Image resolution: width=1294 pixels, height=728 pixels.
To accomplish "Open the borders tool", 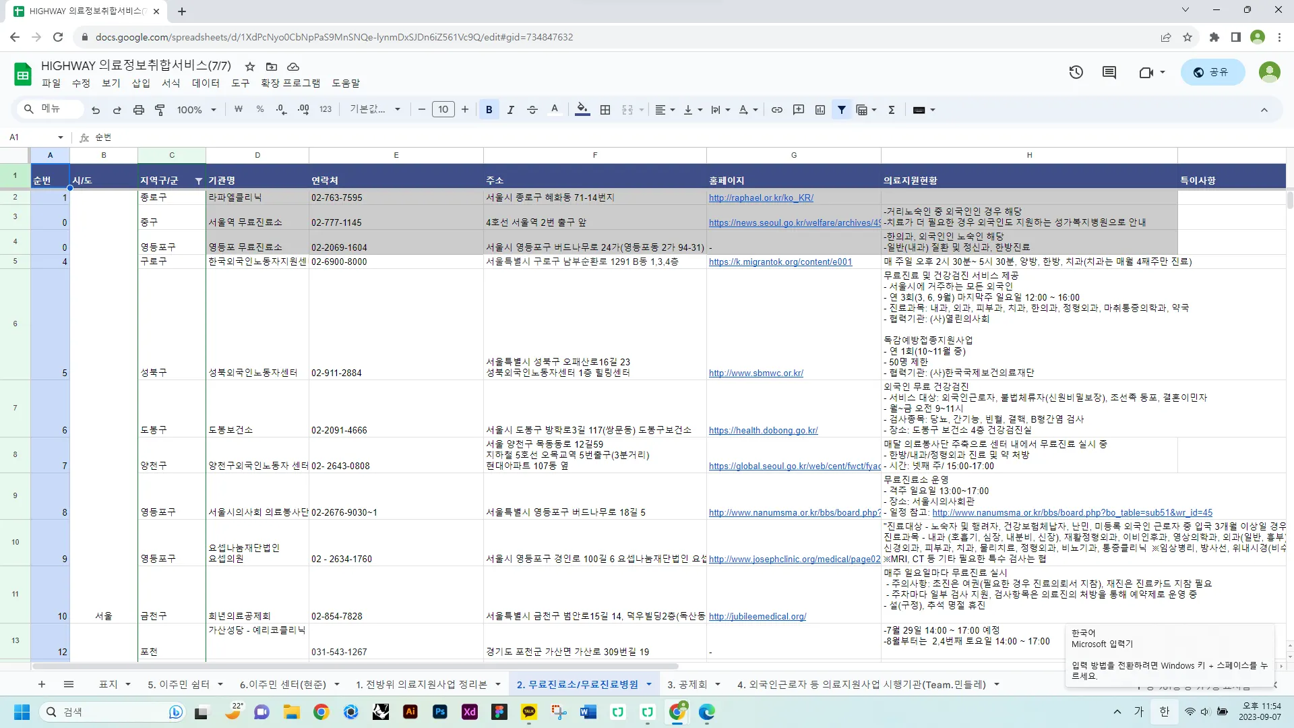I will (605, 110).
